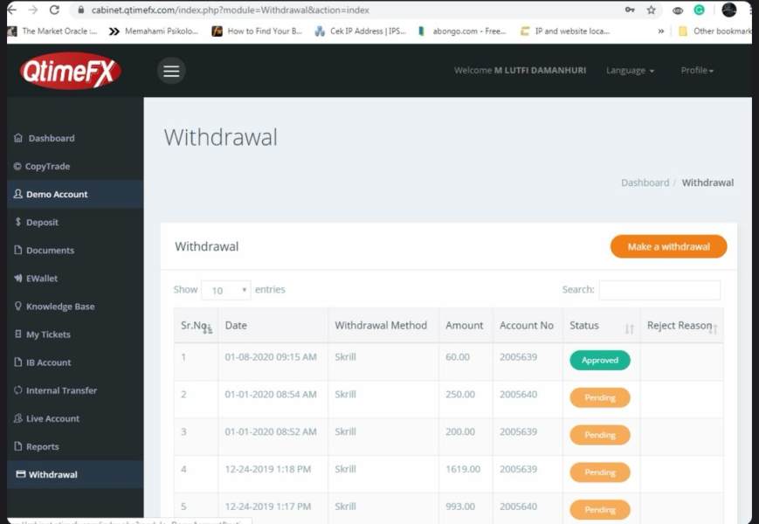
Task: Click date 01-08-2020 09:15 AM
Action: tap(271, 357)
